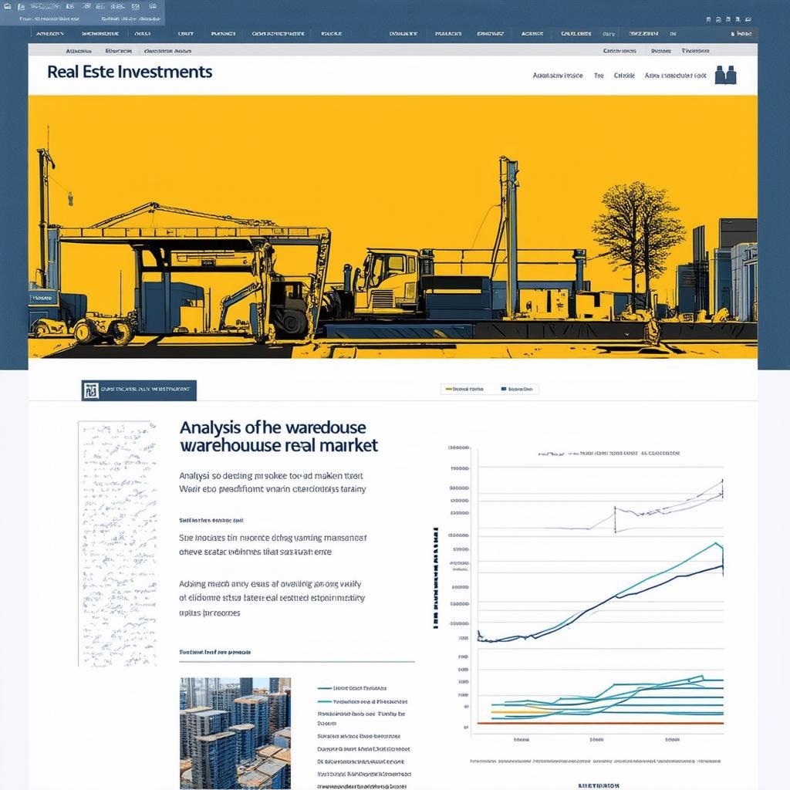The height and width of the screenshot is (790, 790).
Task: Click the orange baseline series in the chart
Action: click(x=600, y=723)
